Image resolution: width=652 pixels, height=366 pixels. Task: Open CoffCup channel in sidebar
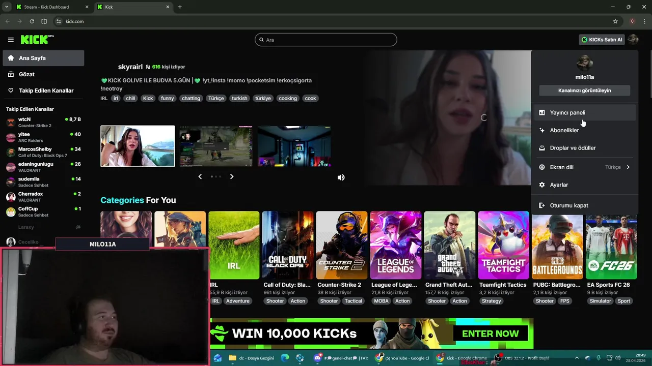[x=43, y=211]
